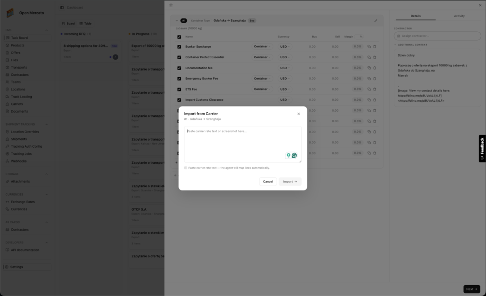Click the green lightbulb suggestion icon
486x296 pixels.
[x=288, y=155]
